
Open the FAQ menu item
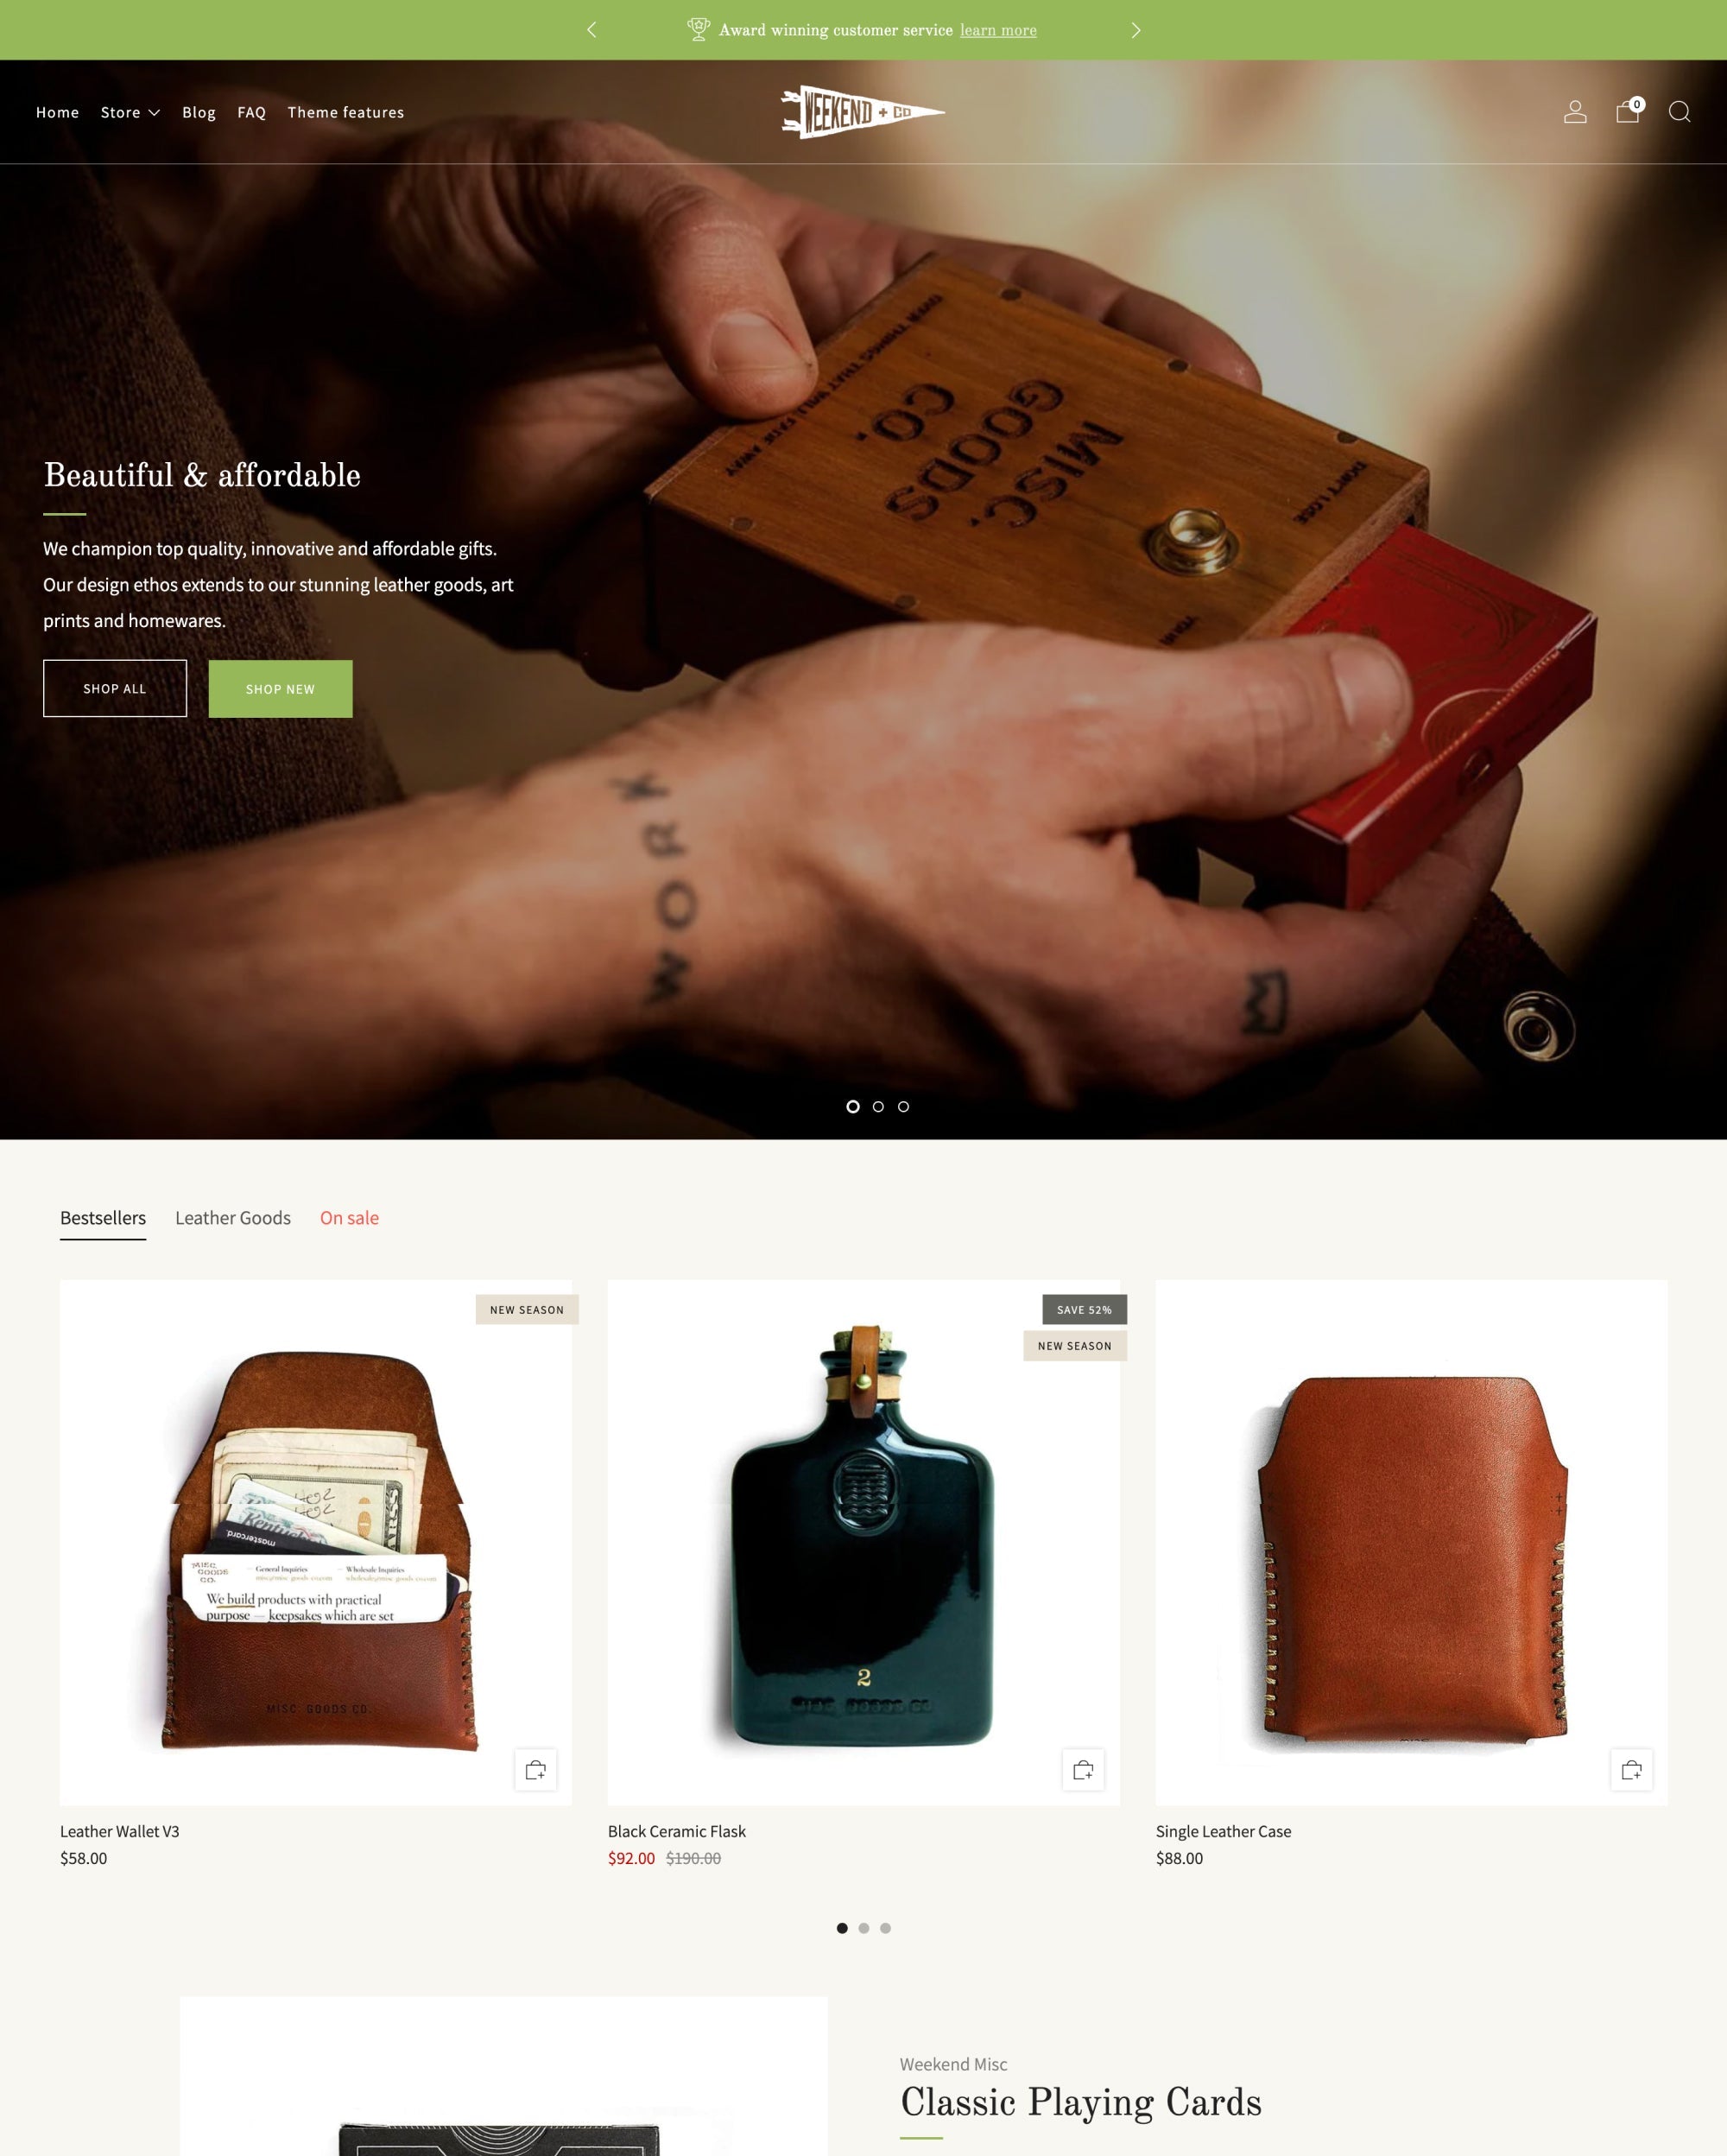coord(254,111)
